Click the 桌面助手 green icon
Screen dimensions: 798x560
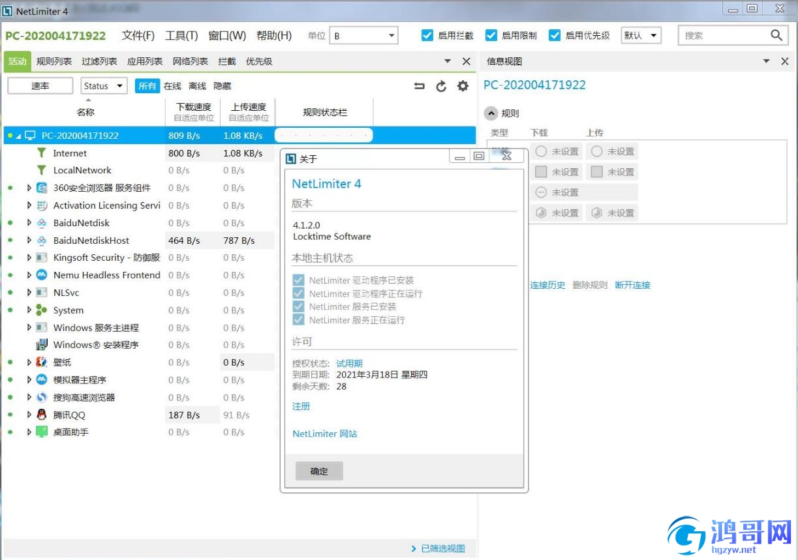[42, 432]
